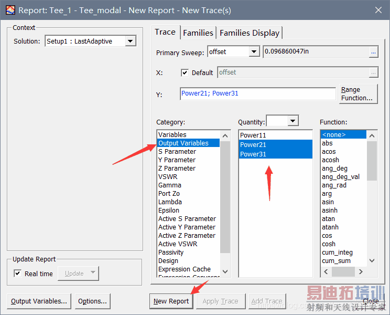The height and width of the screenshot is (315, 390).
Task: Toggle the X Default checkbox
Action: (185, 72)
